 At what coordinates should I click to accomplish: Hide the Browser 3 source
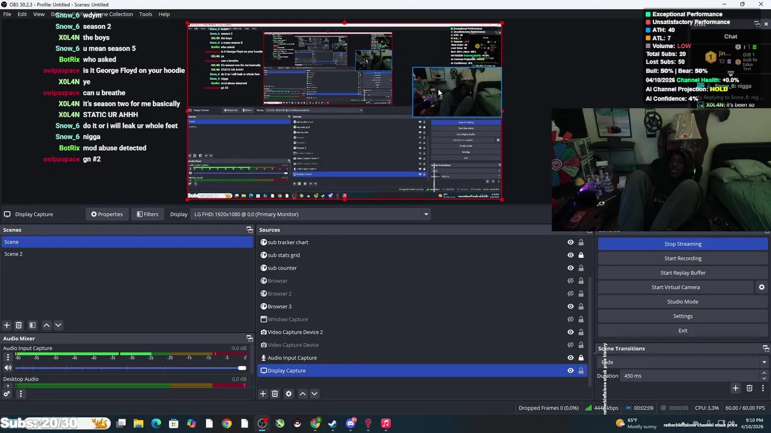570,307
